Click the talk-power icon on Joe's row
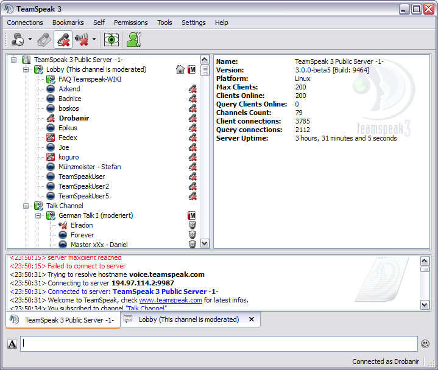 (x=193, y=148)
